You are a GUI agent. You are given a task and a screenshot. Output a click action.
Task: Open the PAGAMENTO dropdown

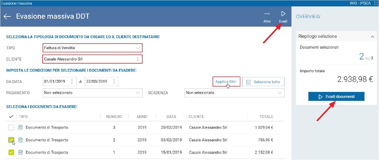pos(93,93)
